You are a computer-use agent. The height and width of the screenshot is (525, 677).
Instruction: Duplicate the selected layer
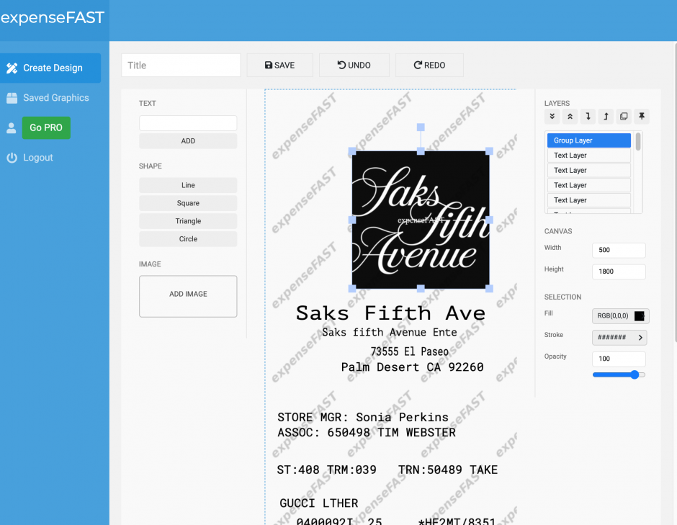point(624,116)
